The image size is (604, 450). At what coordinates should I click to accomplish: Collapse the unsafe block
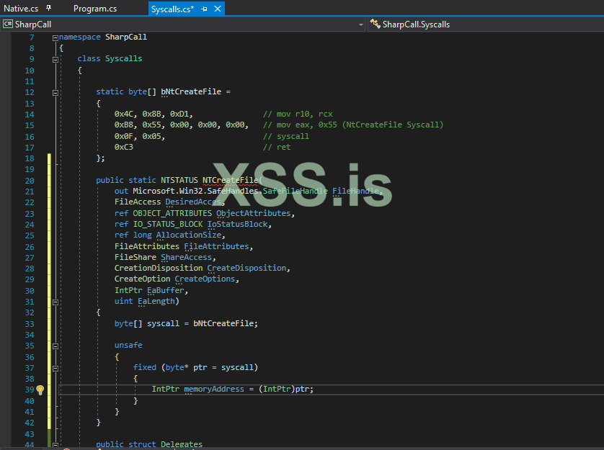[55, 346]
